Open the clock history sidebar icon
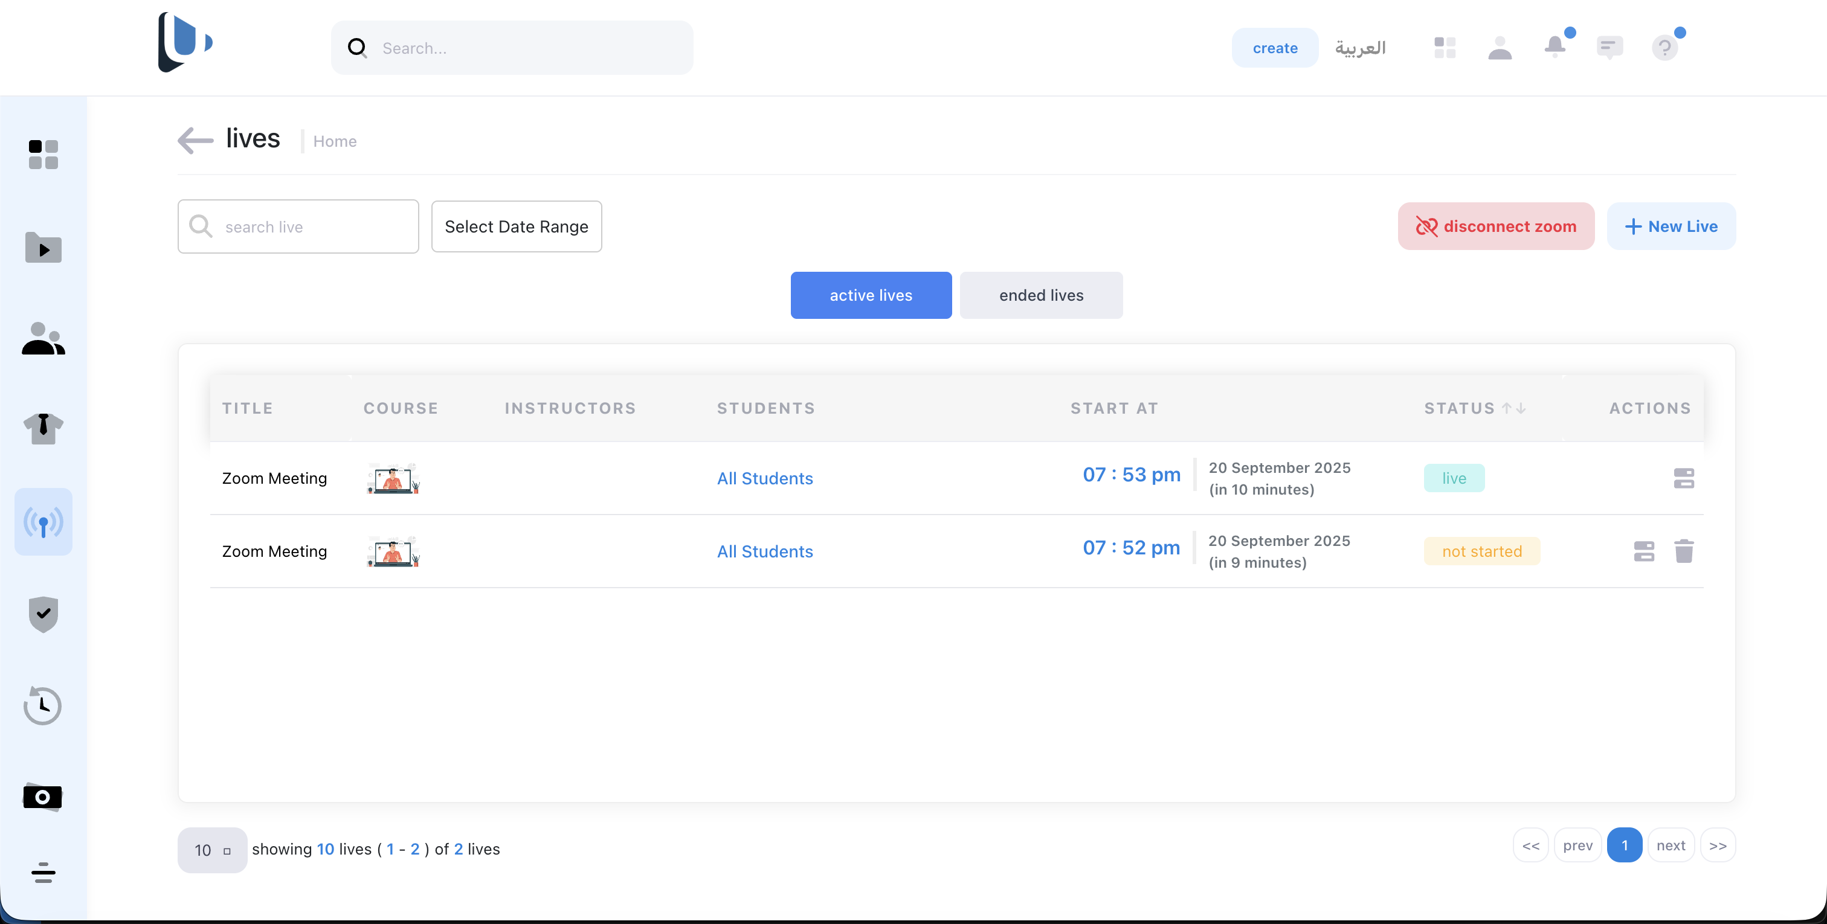This screenshot has width=1827, height=924. 42,705
